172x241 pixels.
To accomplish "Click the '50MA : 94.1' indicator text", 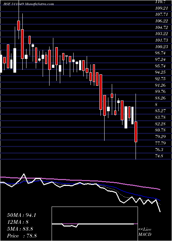I will pos(21,215).
